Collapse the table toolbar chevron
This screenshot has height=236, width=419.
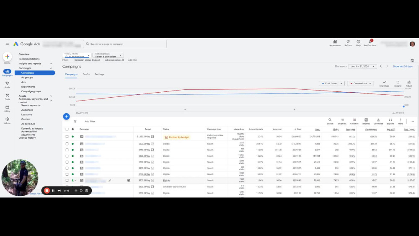coord(413,122)
